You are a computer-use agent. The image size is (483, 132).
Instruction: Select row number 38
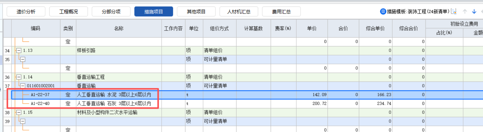7,113
